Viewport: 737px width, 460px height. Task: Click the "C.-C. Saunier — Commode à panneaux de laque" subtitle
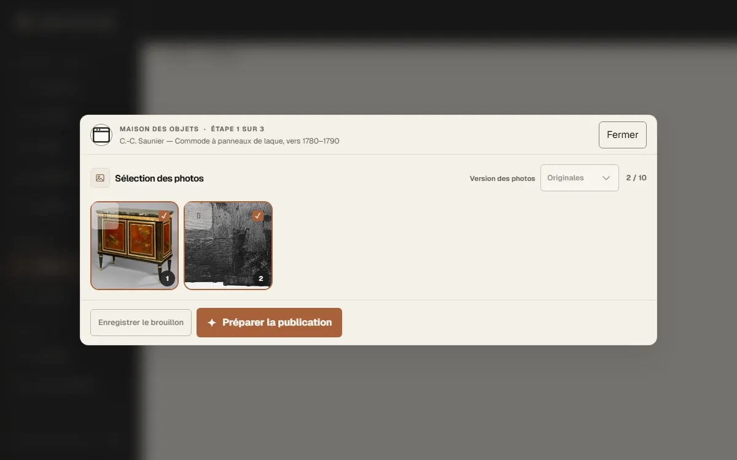[x=230, y=141]
